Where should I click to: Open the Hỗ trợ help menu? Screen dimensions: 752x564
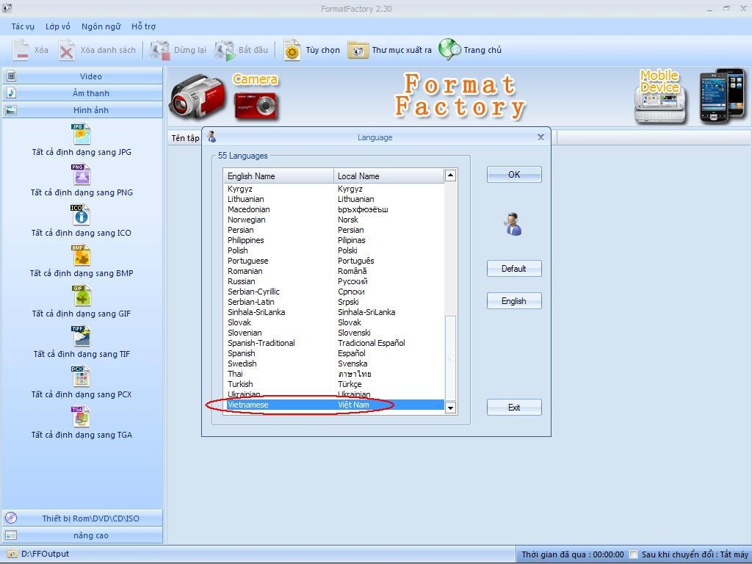(x=143, y=26)
